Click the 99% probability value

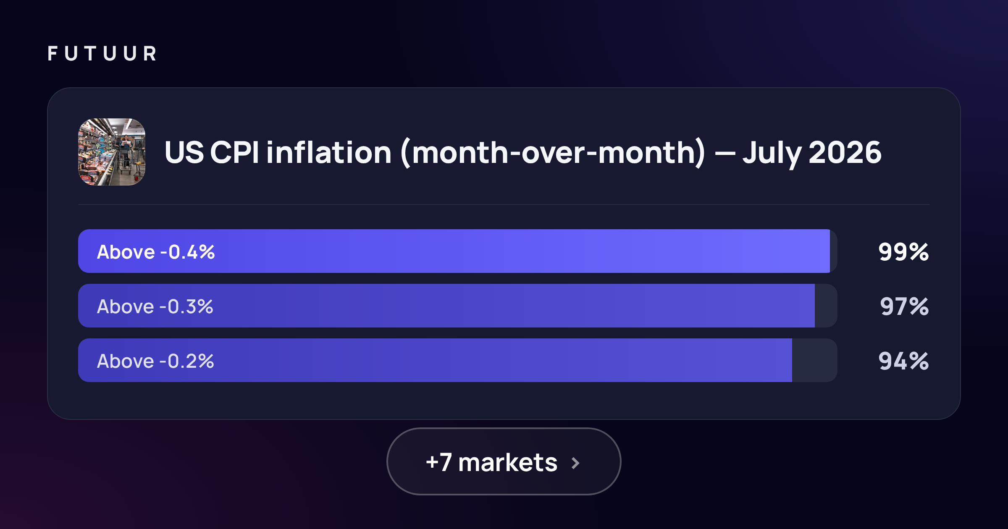[x=904, y=252]
